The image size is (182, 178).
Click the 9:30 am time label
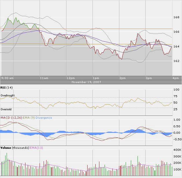click(x=8, y=78)
